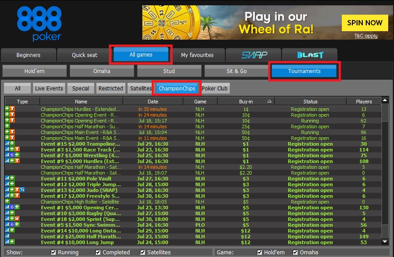Click the blue bars icon on Event #11 Pole Vault row

[x=7, y=178]
